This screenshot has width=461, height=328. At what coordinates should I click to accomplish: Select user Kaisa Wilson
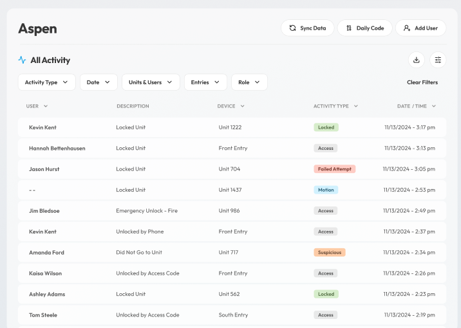(45, 273)
